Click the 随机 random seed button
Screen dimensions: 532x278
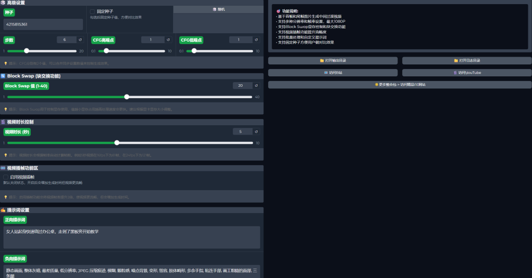219,9
